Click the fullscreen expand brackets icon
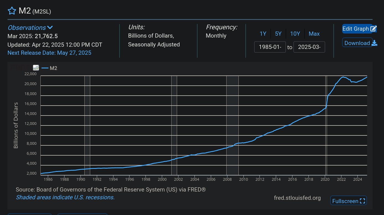Image resolution: width=384 pixels, height=215 pixels. (x=362, y=201)
